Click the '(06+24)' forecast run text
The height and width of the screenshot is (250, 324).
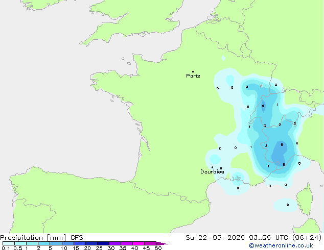click(307, 238)
